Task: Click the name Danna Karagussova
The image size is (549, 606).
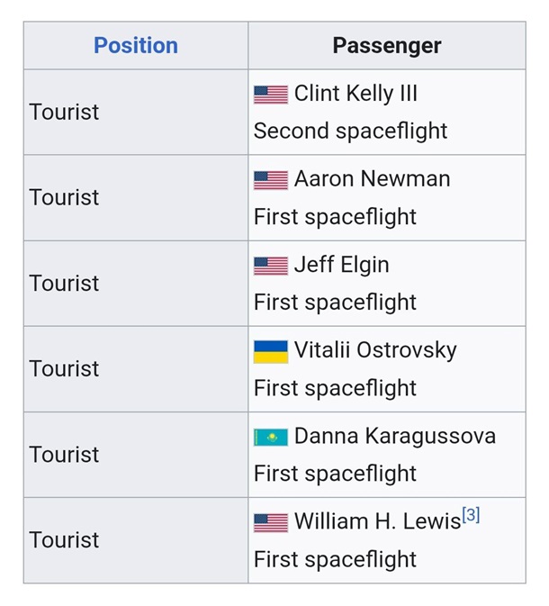Action: tap(394, 436)
